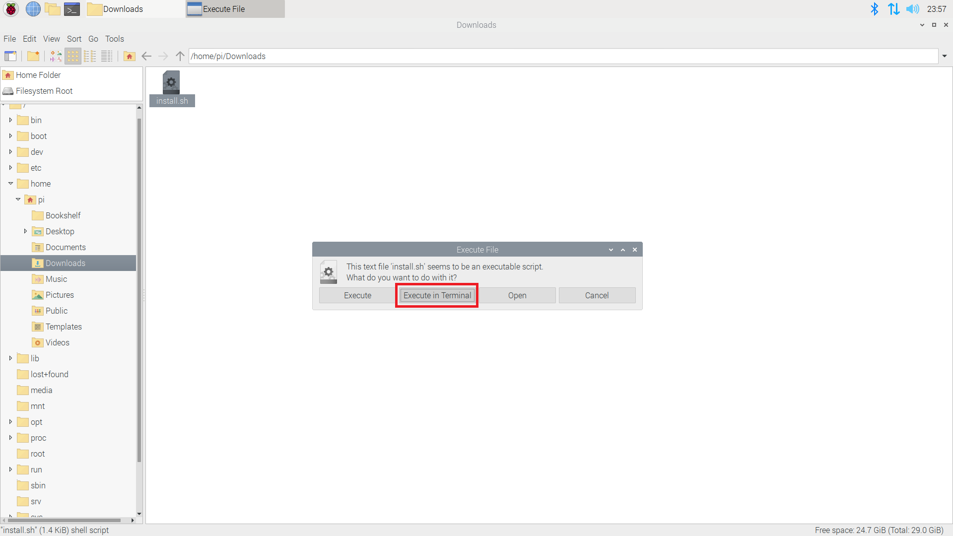953x536 pixels.
Task: Go up to the parent folder
Action: 180,56
